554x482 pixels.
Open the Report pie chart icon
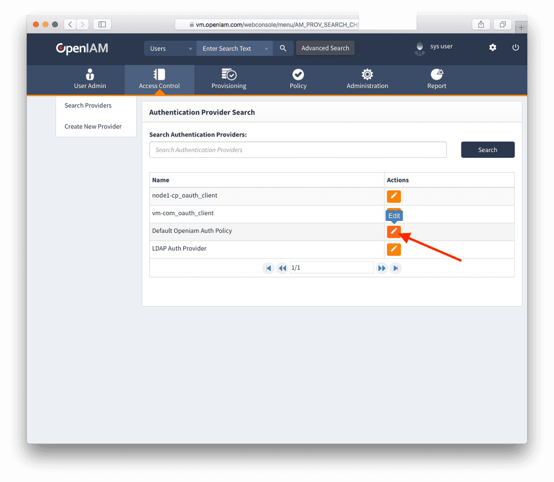coord(436,74)
